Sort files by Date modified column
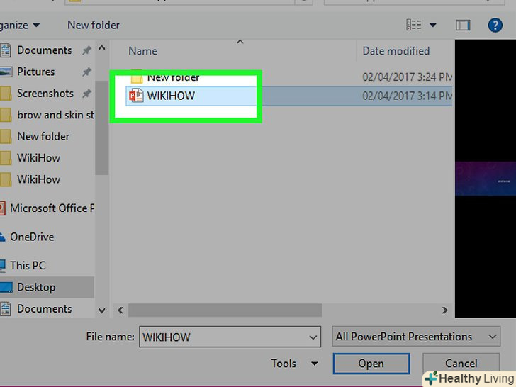516x387 pixels. tap(396, 51)
